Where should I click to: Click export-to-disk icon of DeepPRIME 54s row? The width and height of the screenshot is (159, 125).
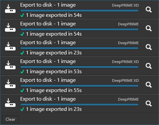(10, 28)
